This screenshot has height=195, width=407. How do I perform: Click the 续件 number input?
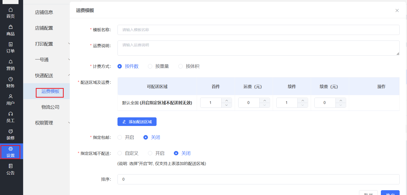pos(287,103)
